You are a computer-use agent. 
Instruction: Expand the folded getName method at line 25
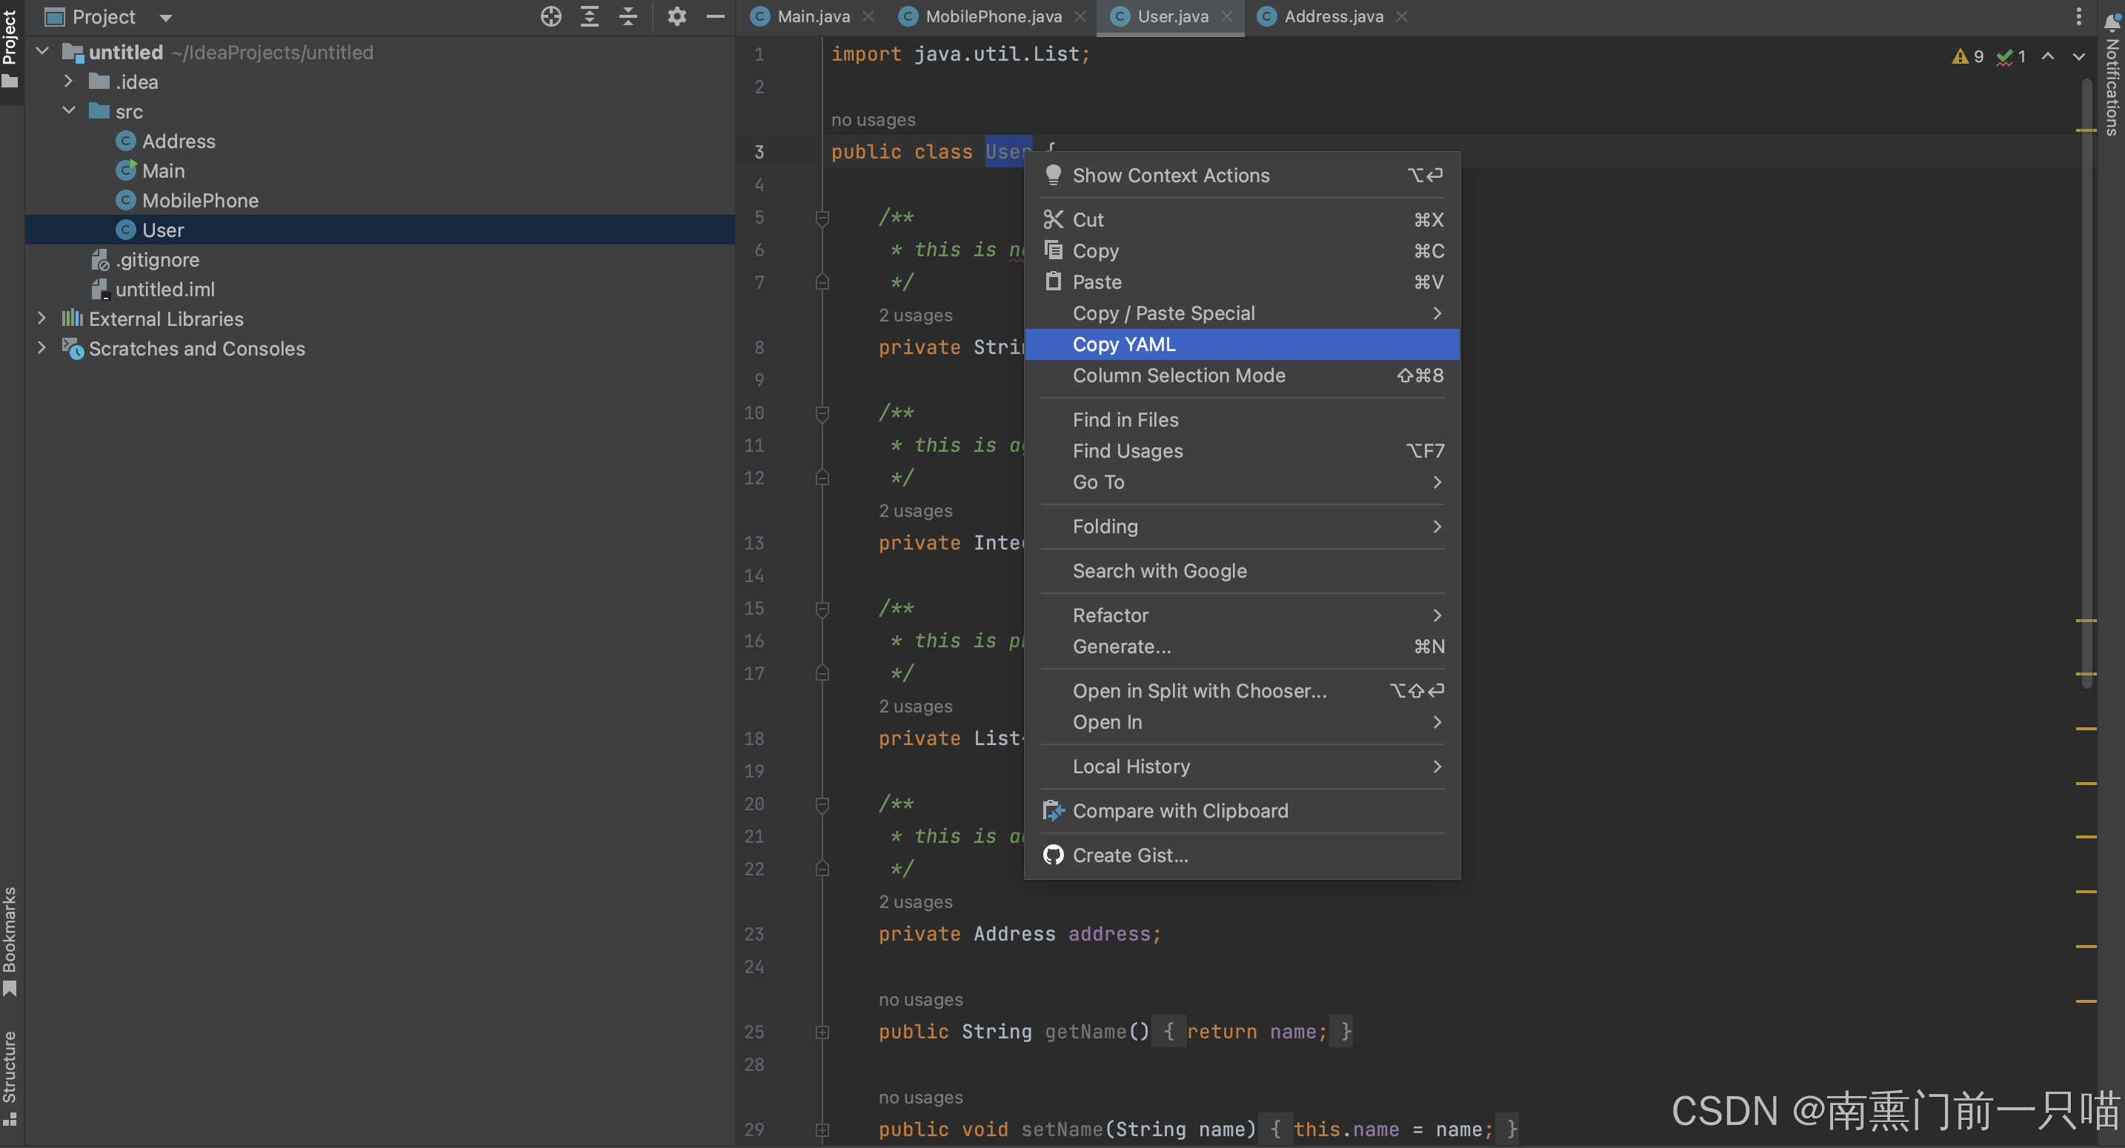point(822,1032)
